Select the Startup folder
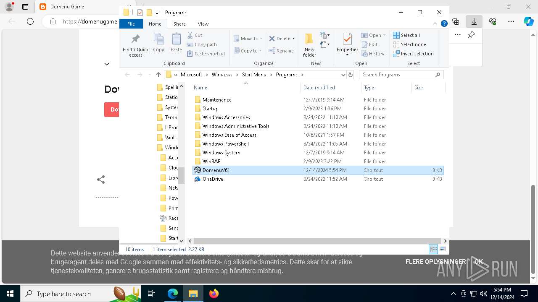Viewport: 538px width, 302px height. [x=318, y=109]
